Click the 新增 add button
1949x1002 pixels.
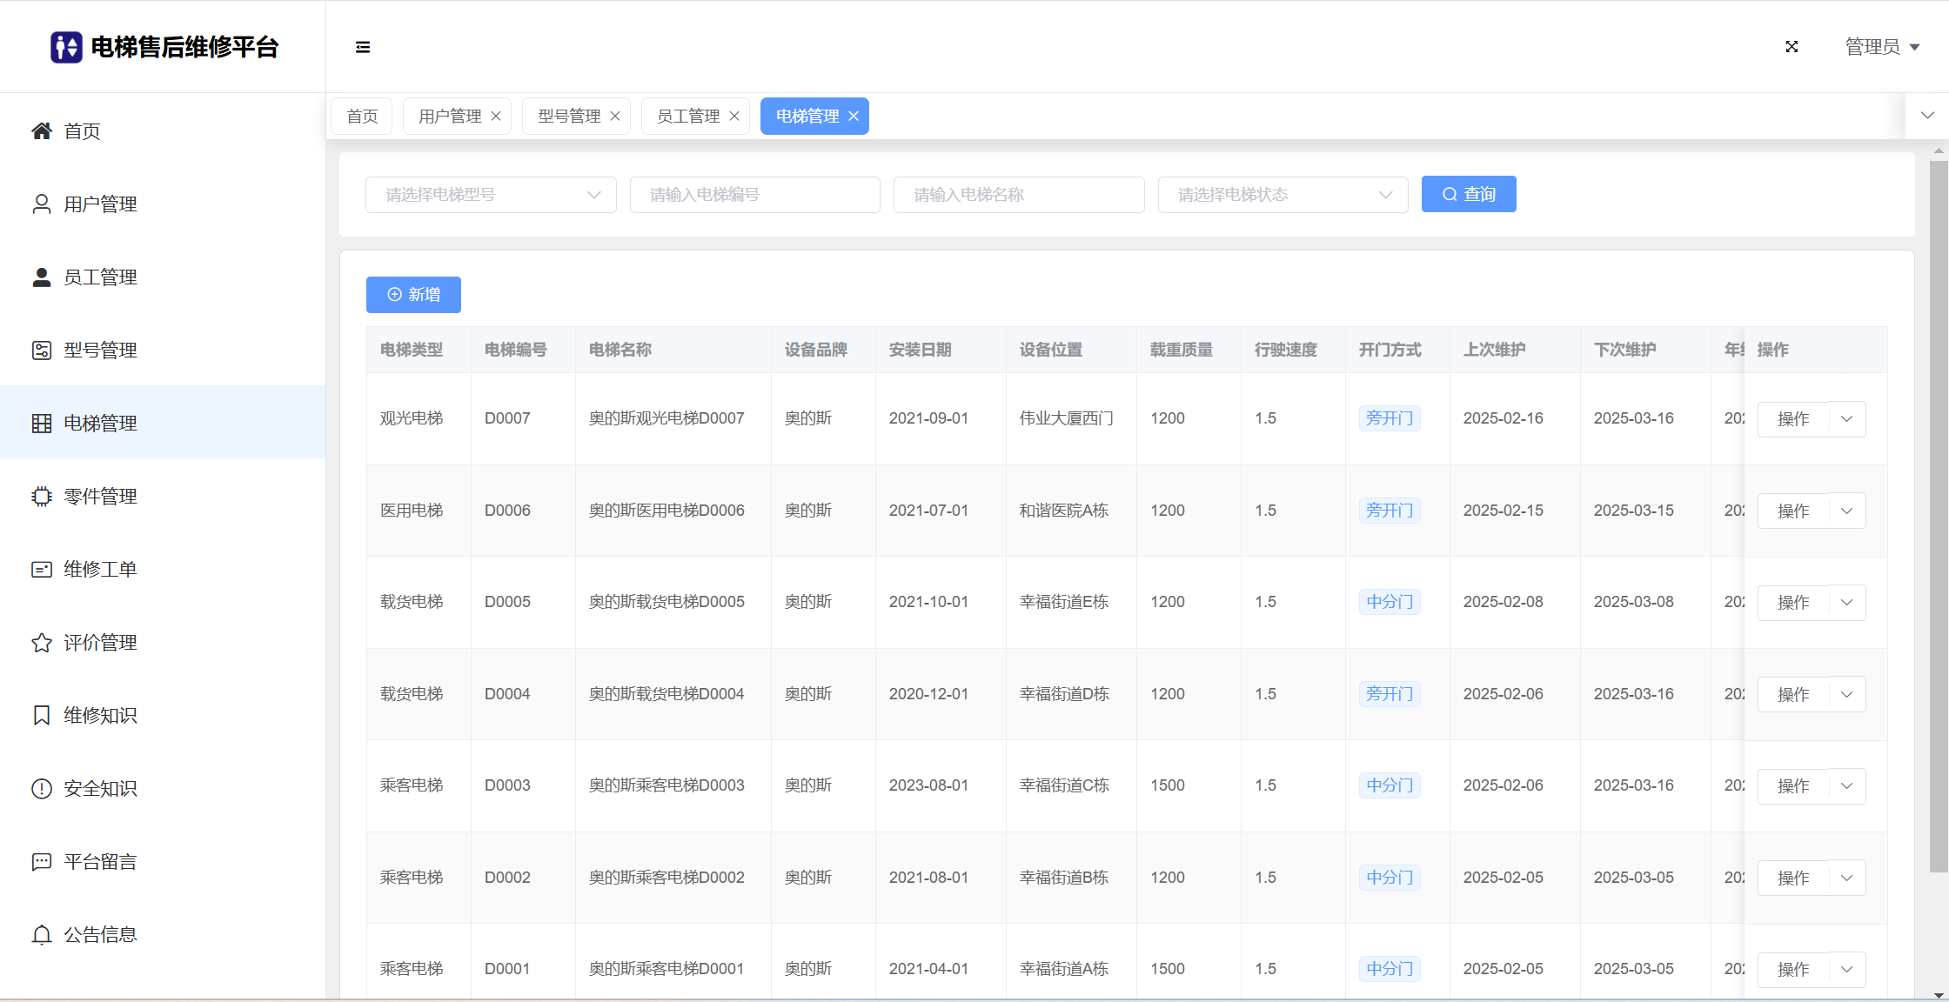(x=413, y=295)
